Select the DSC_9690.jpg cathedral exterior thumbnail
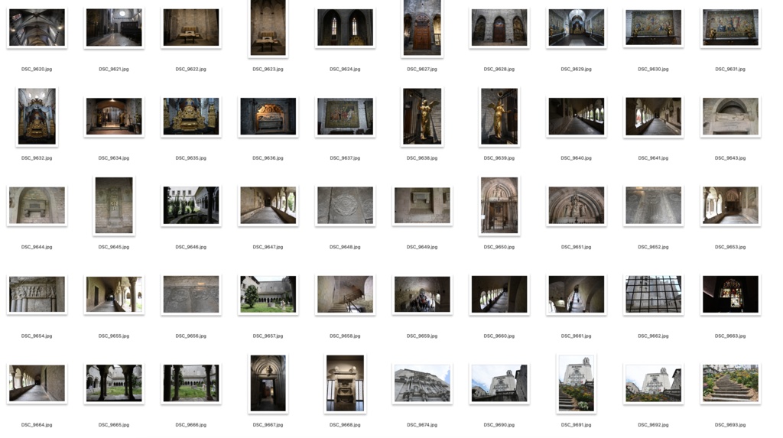Viewport: 783px width, 438px height. pos(499,383)
